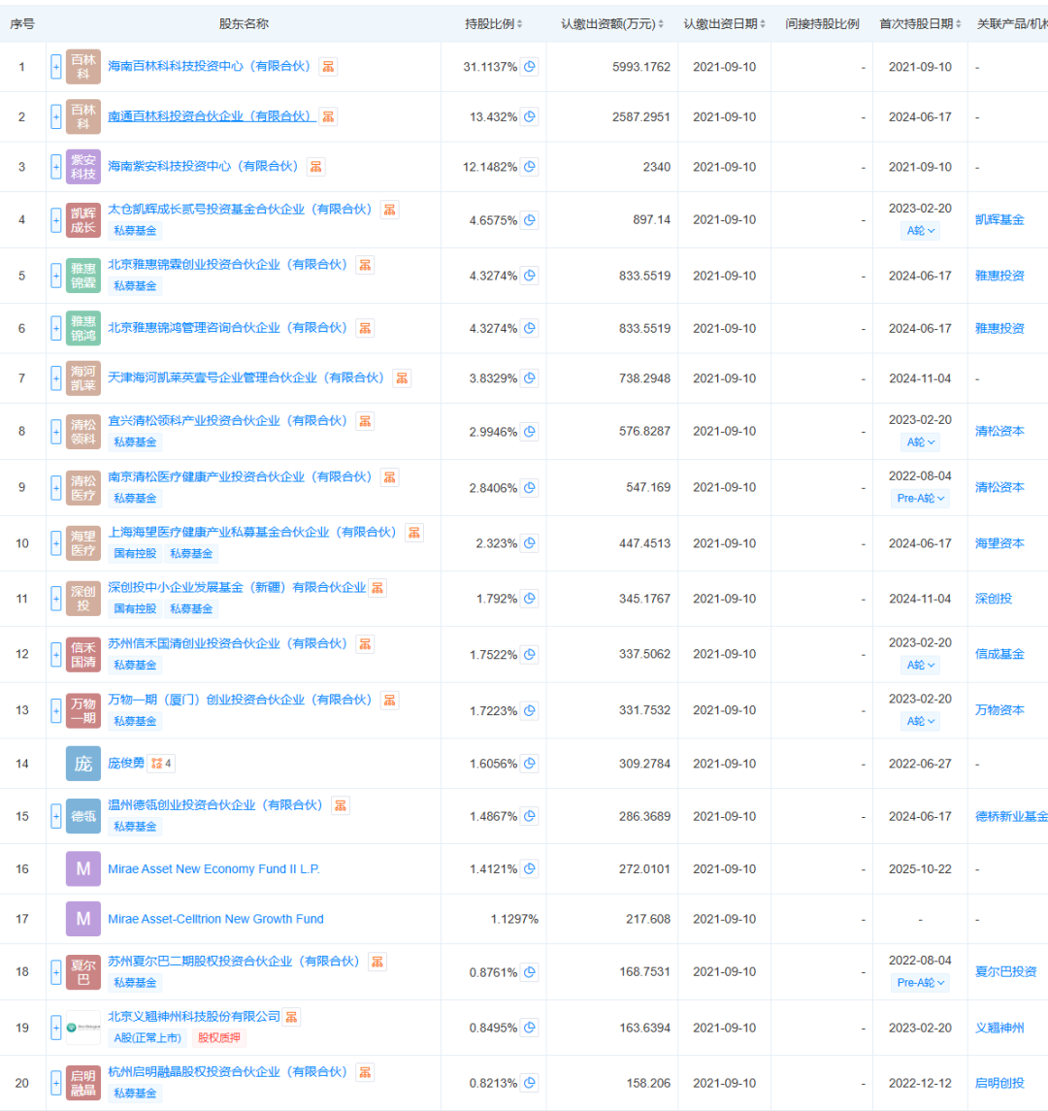1048x1111 pixels.
Task: Click the 1.1297% holding ratio value
Action: [514, 919]
